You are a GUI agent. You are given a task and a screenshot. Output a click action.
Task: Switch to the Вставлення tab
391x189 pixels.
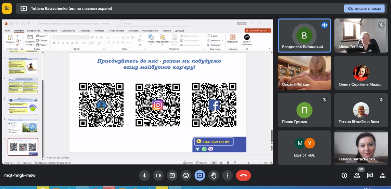(x=33, y=31)
